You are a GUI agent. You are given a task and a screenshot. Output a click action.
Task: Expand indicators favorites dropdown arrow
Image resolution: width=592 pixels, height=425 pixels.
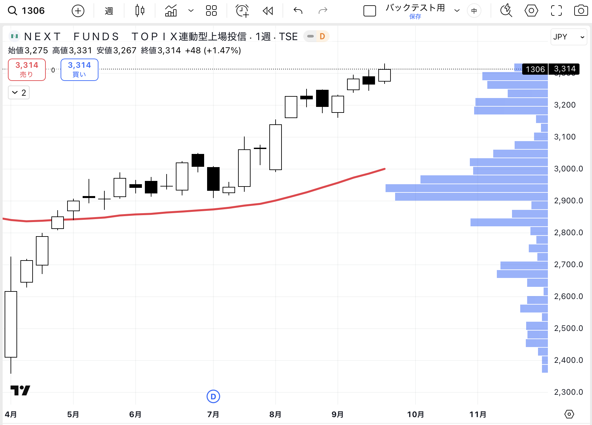tap(191, 11)
